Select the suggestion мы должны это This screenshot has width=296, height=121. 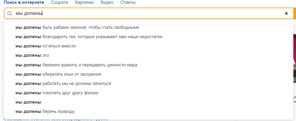point(32,56)
